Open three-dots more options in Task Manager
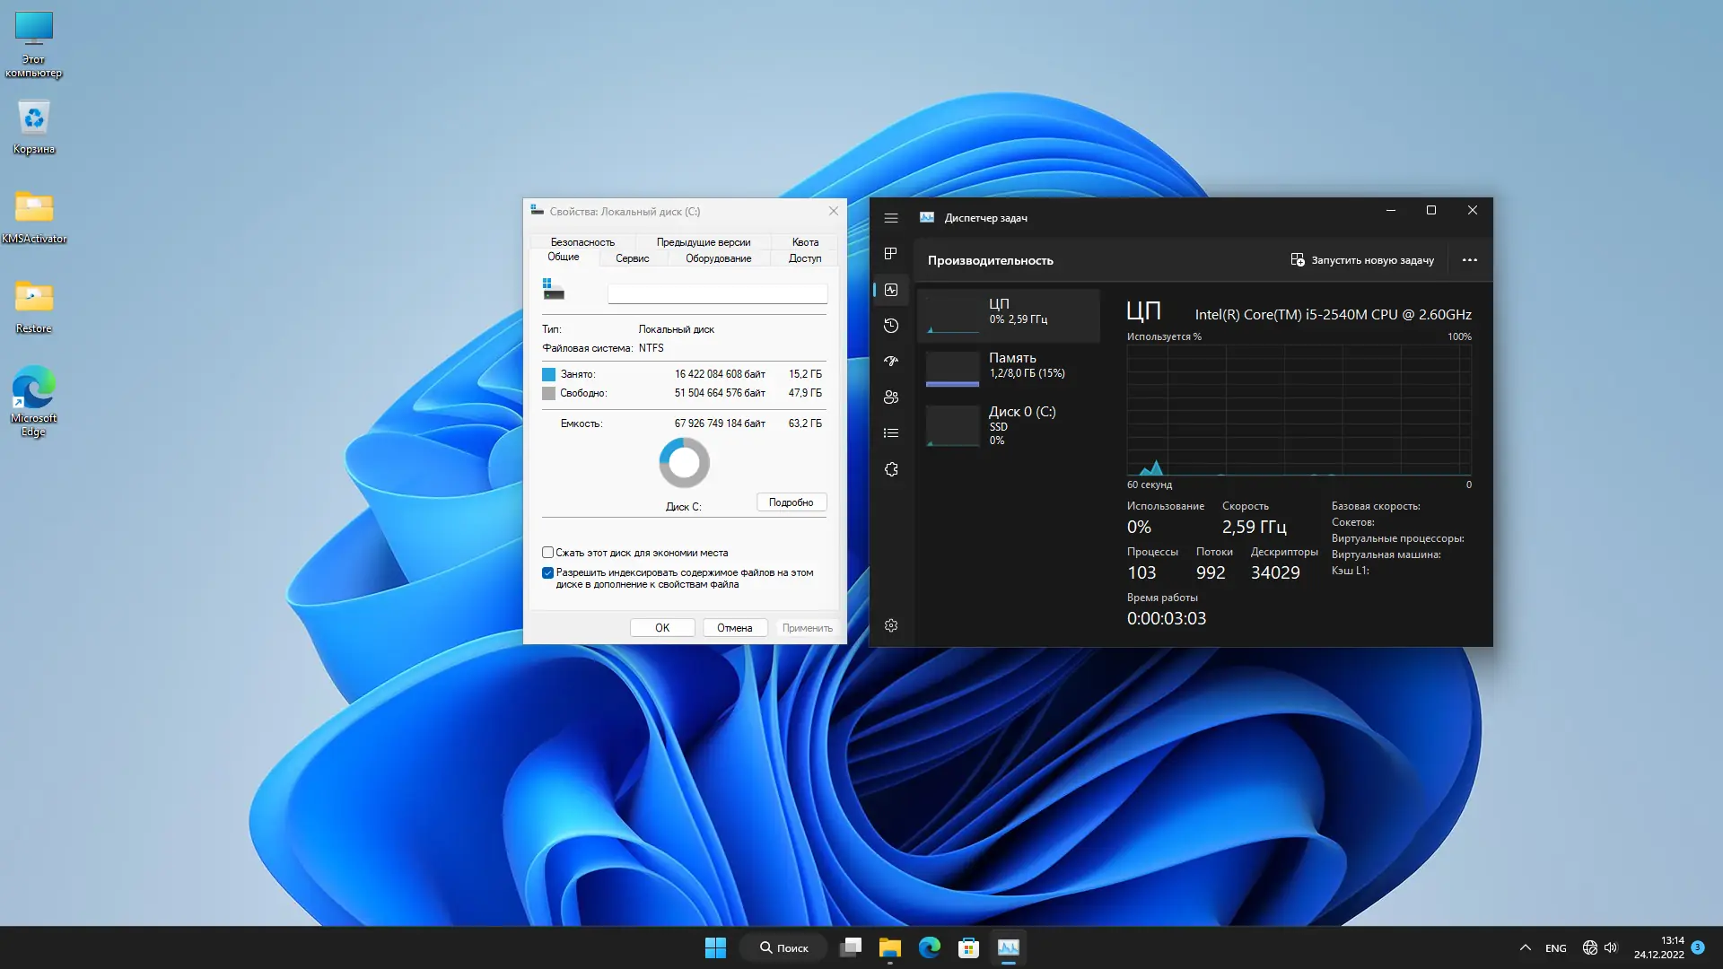 (x=1469, y=260)
